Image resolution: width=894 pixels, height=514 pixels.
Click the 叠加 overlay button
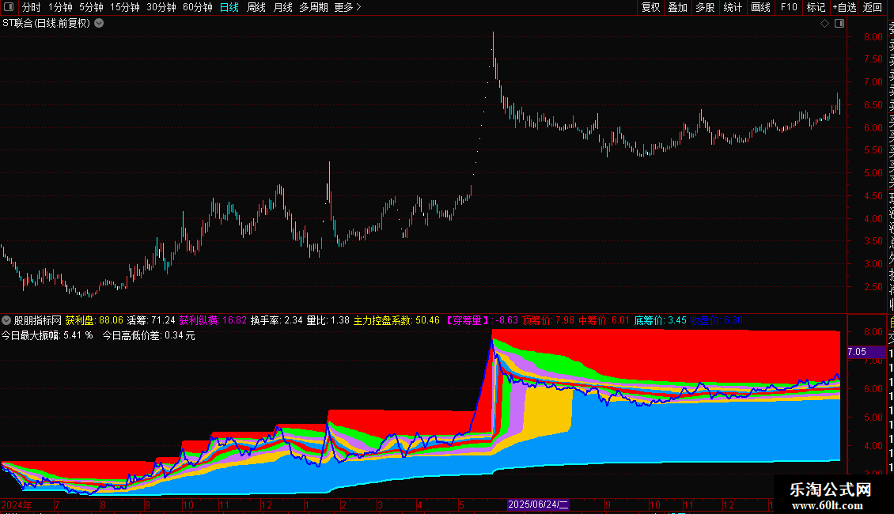678,7
